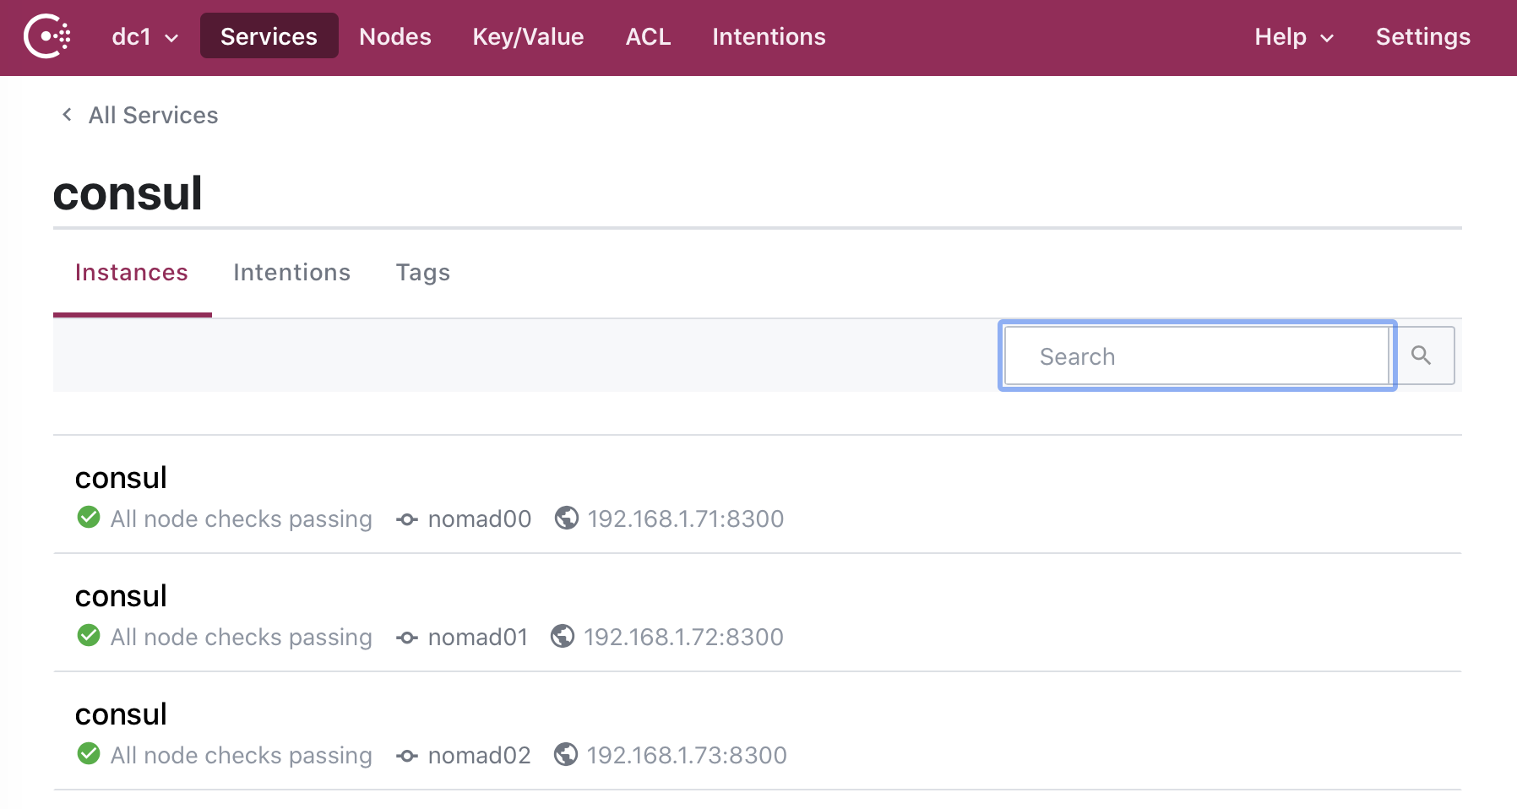
Task: Click the node icon beside nomad01
Action: (406, 637)
